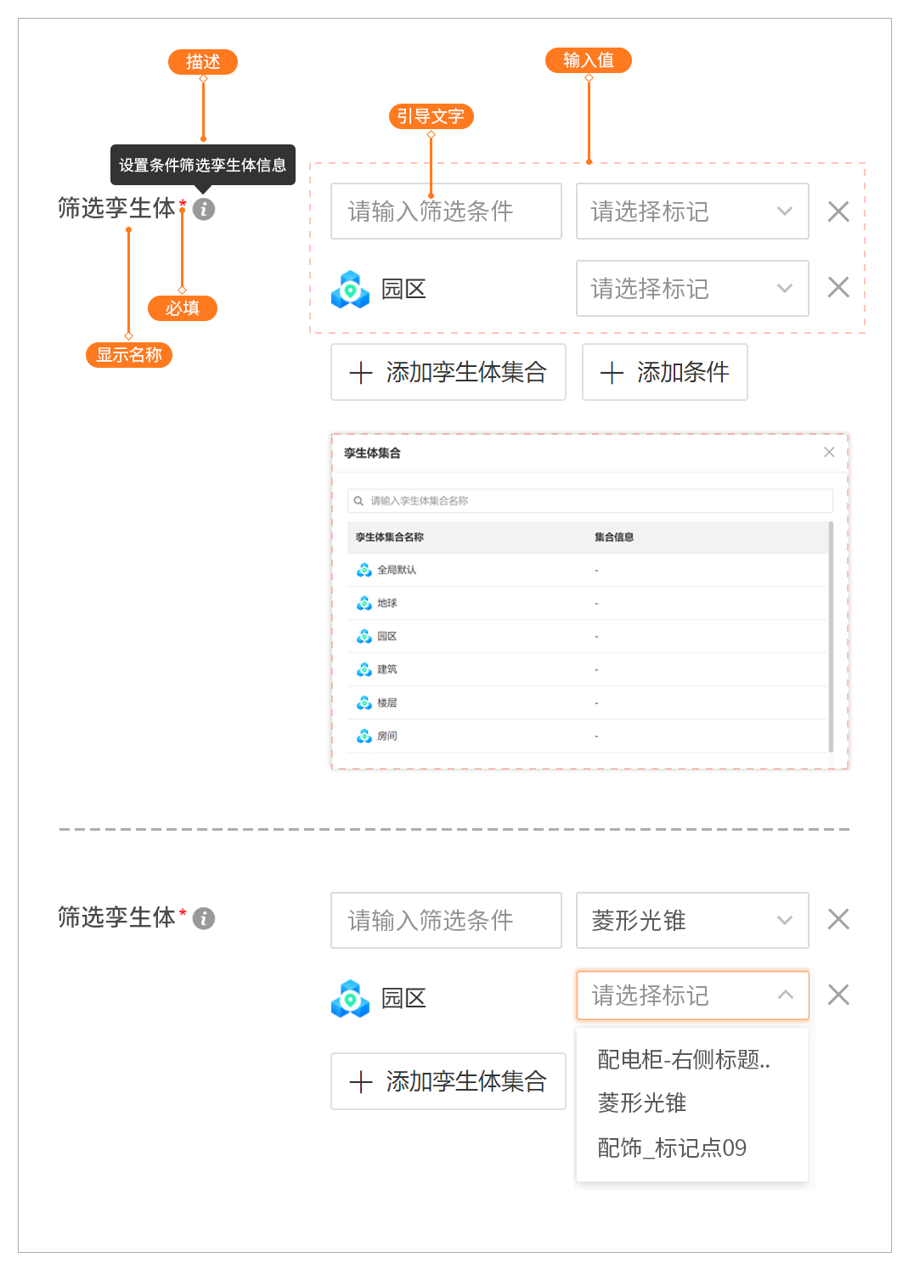Click the 园区 cube icon beside the open dropdown
Image resolution: width=908 pixels, height=1269 pixels.
[350, 998]
